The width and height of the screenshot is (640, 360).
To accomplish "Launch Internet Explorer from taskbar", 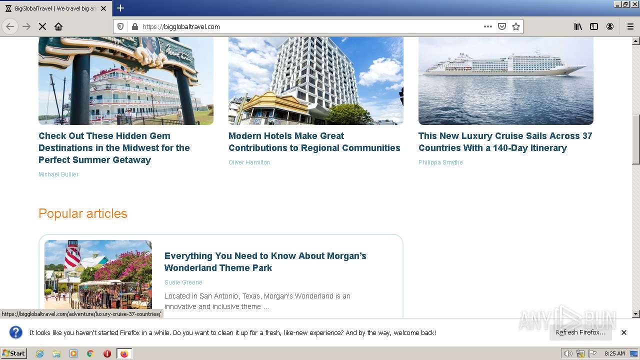I will [39, 353].
